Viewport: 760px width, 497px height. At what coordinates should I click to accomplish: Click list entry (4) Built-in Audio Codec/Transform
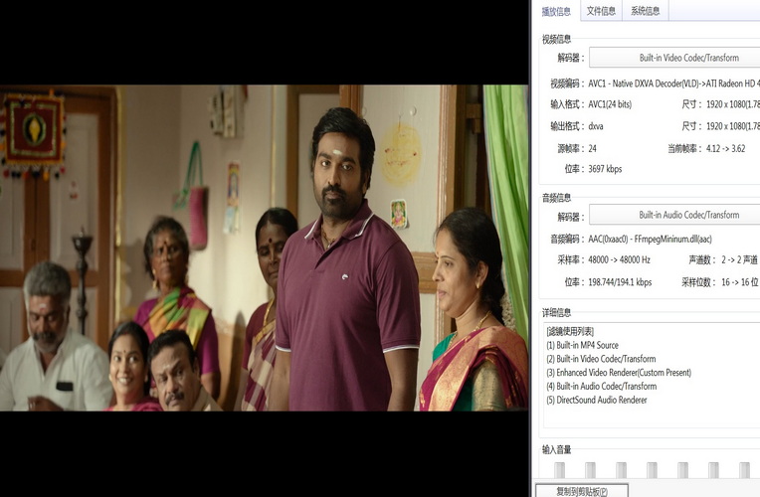[601, 386]
